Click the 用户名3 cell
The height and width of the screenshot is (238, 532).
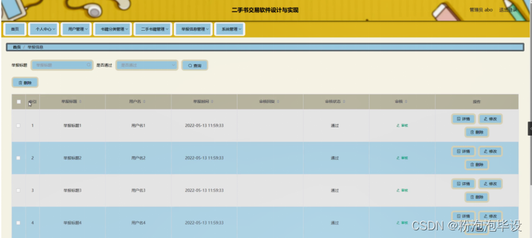[x=138, y=190]
